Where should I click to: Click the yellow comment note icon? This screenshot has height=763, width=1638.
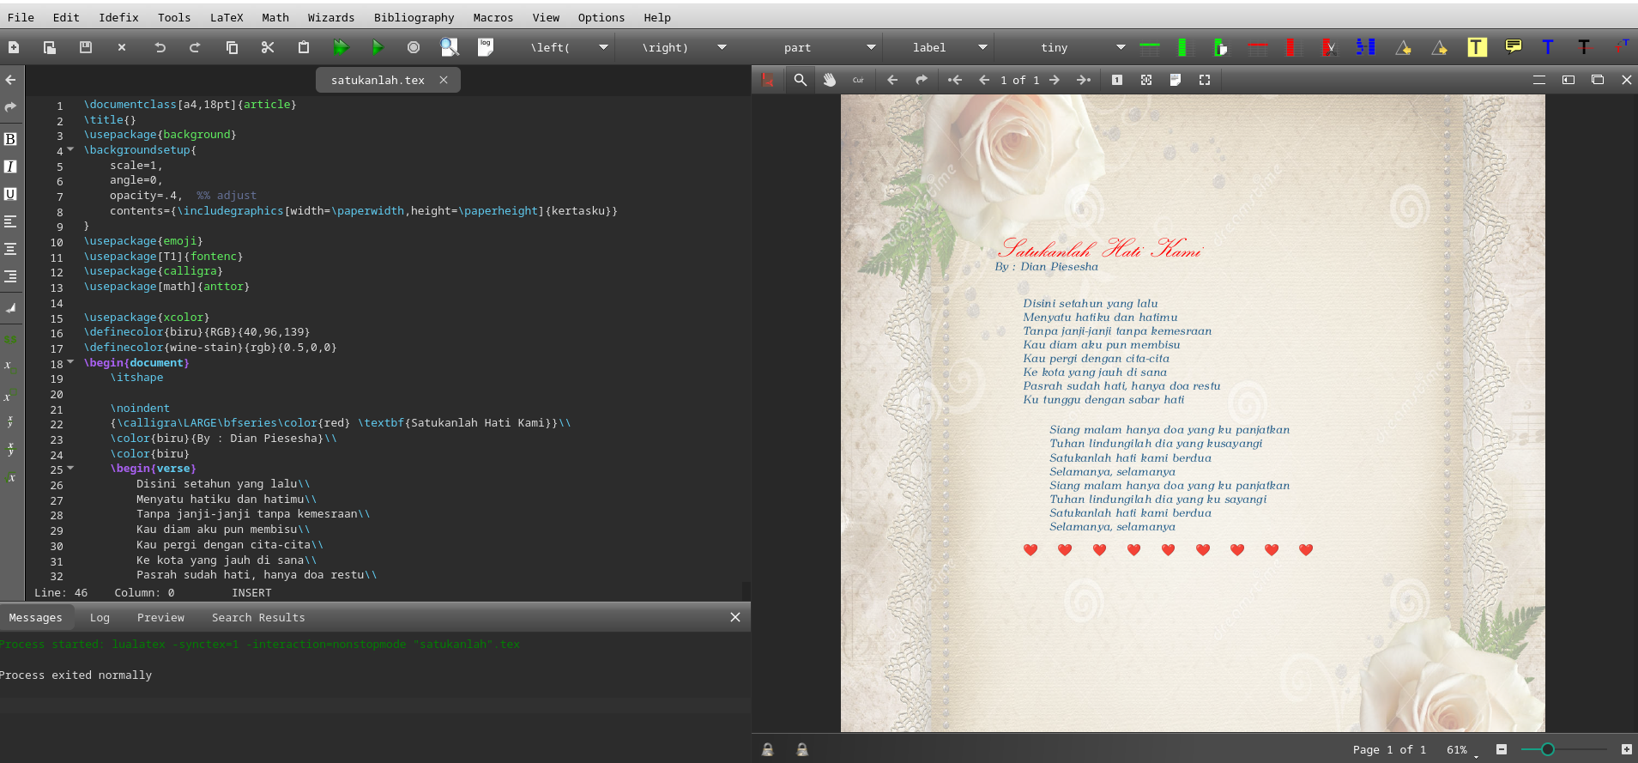pos(1513,47)
